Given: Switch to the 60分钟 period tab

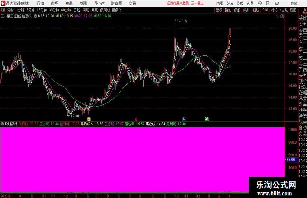Looking at the screenshot, I should point(66,10).
